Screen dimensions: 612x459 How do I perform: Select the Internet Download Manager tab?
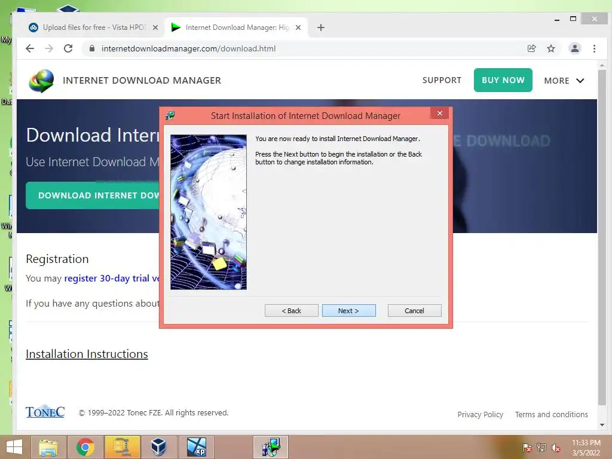click(237, 27)
